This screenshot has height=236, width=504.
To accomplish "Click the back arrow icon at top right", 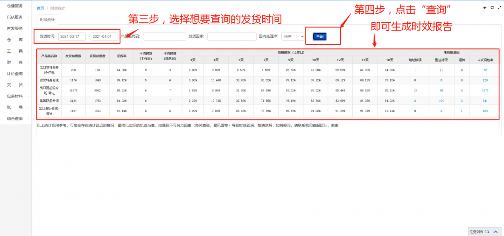I will pyautogui.click(x=485, y=8).
